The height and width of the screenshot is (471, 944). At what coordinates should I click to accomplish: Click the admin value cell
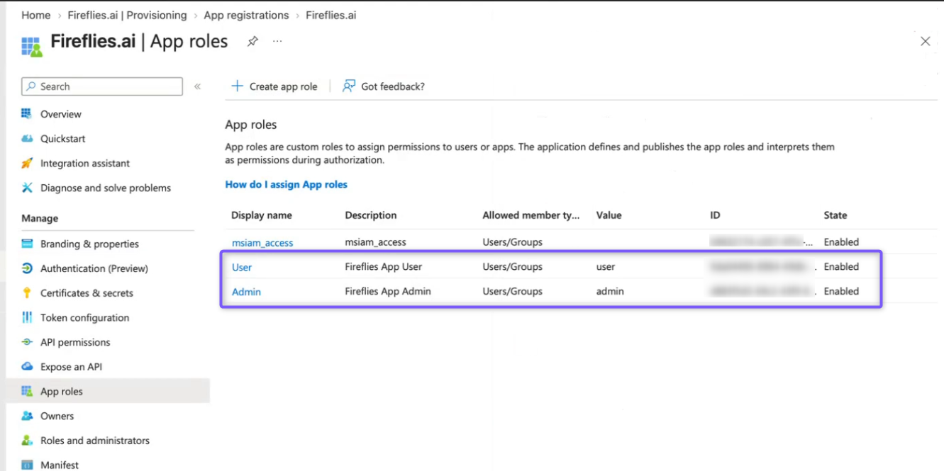coord(610,291)
